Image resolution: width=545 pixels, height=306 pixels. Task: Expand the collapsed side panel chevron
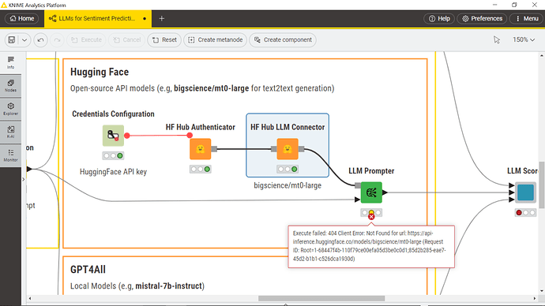(x=24, y=179)
